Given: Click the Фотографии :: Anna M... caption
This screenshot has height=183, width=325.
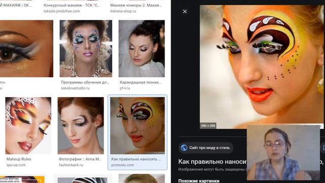Looking at the screenshot, I should tap(80, 159).
